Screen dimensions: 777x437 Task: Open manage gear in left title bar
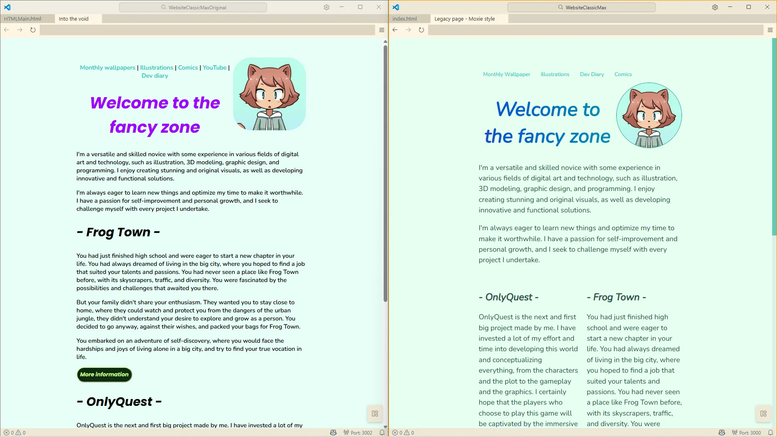[x=327, y=7]
